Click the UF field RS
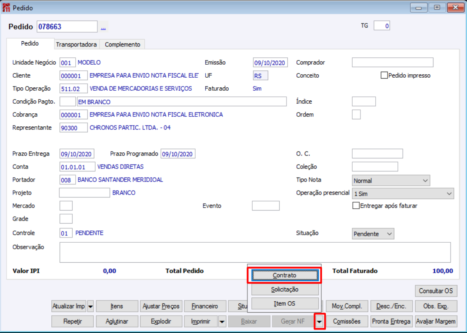This screenshot has width=467, height=333. (260, 76)
